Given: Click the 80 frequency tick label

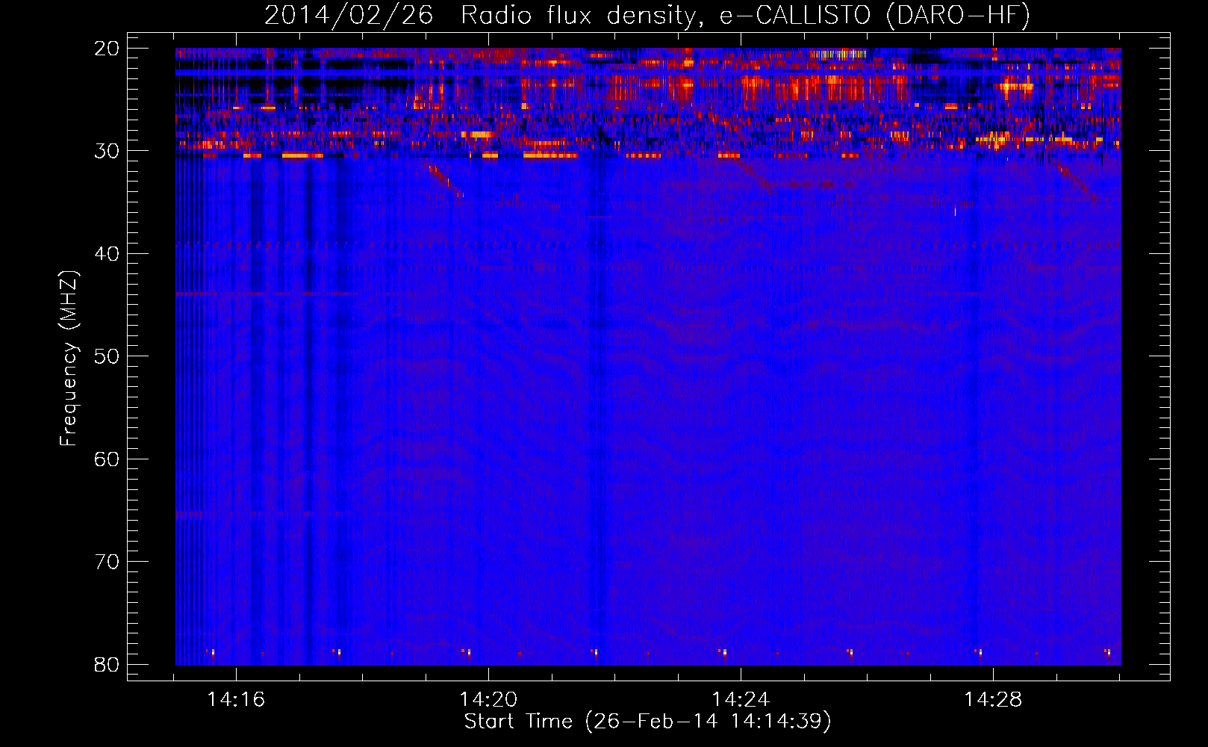Looking at the screenshot, I should tap(107, 665).
